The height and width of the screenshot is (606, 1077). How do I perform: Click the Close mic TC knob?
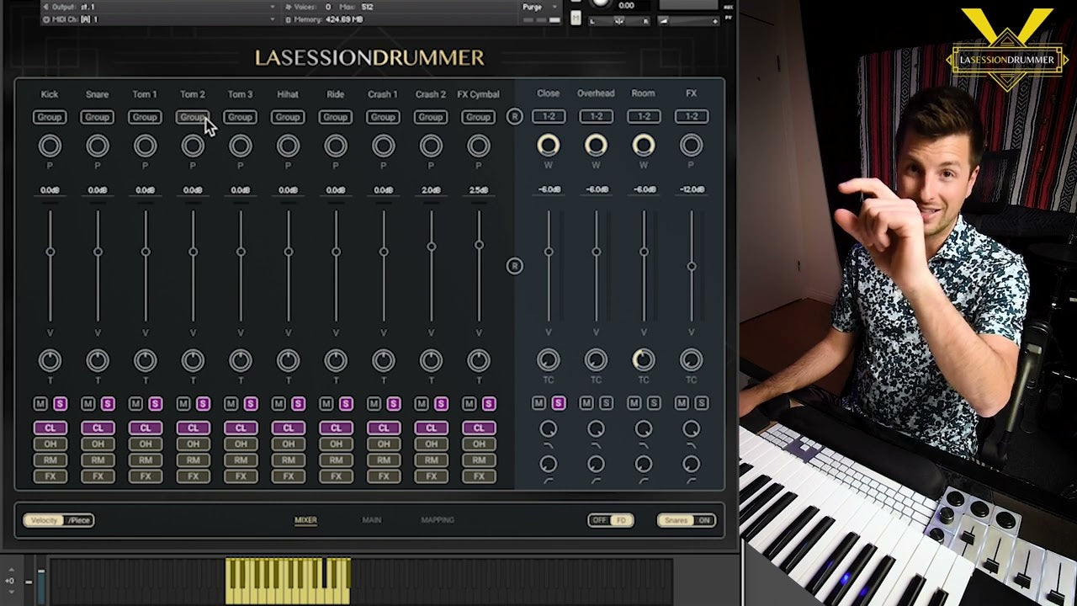pos(549,360)
